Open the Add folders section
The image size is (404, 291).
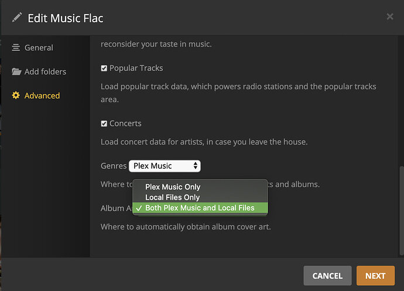(x=45, y=71)
